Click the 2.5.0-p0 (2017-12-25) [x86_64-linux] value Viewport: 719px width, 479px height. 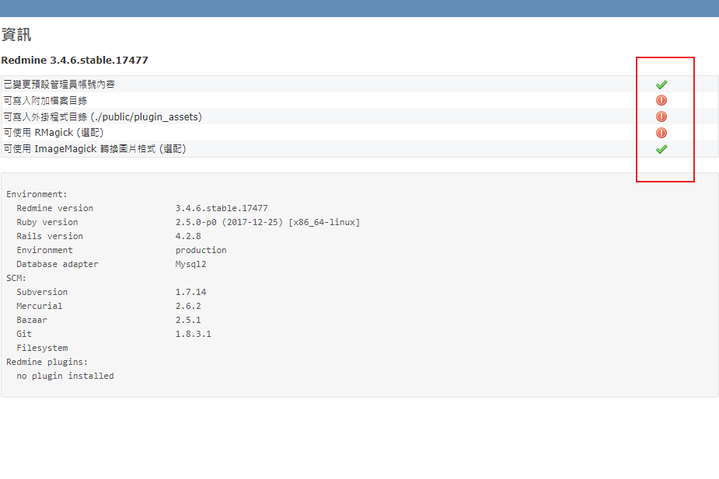pyautogui.click(x=268, y=222)
